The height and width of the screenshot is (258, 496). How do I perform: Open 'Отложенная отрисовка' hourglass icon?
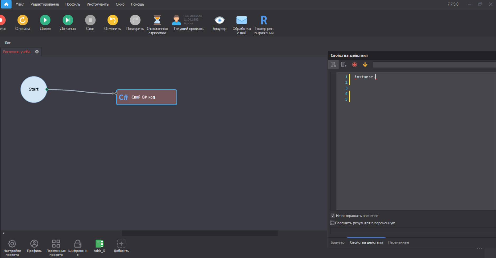[157, 20]
